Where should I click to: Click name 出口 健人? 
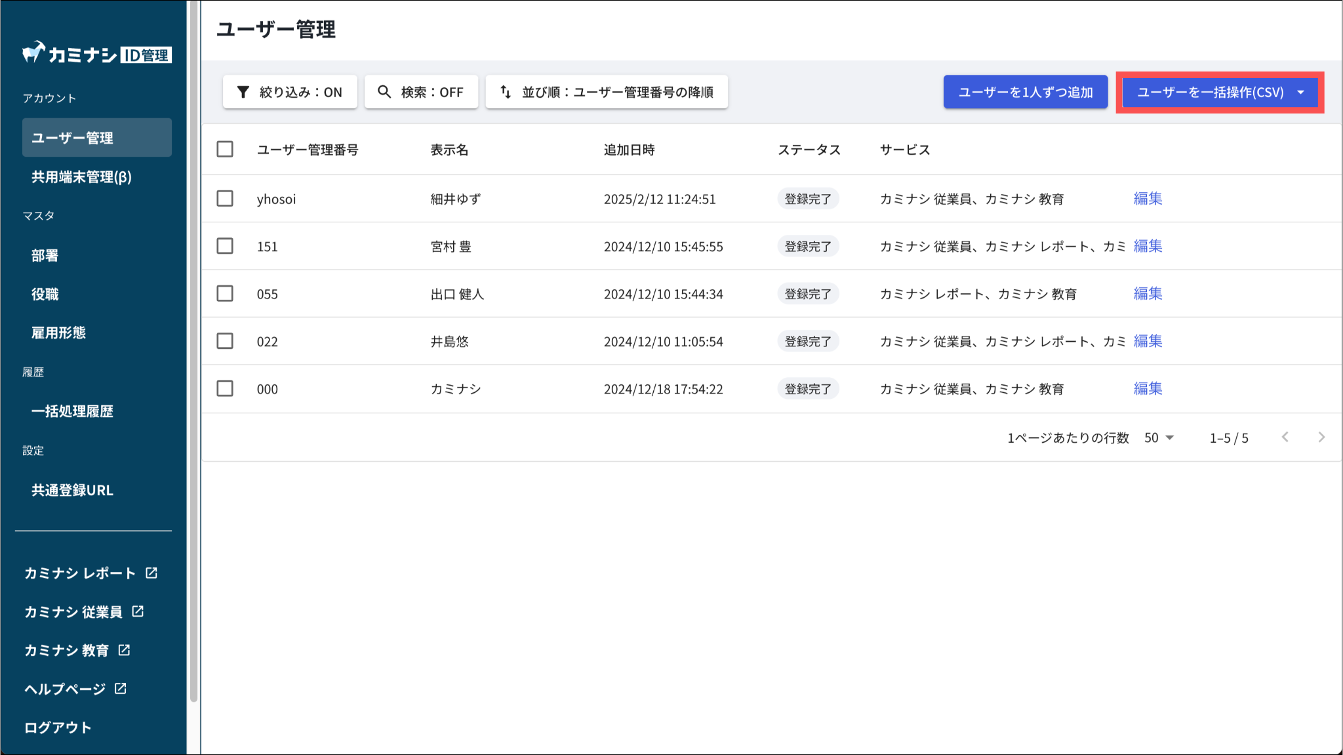tap(457, 294)
